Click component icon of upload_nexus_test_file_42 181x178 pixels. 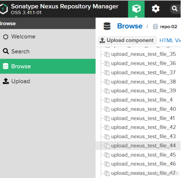(107, 127)
